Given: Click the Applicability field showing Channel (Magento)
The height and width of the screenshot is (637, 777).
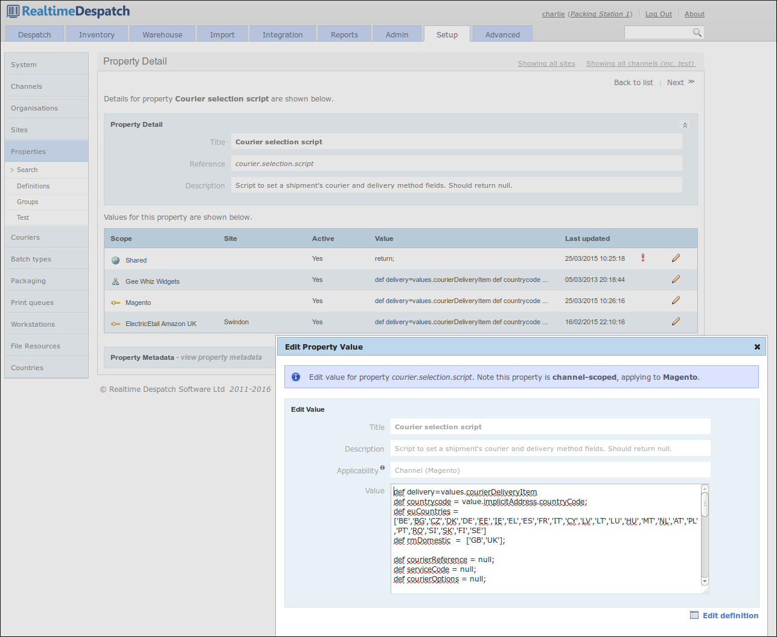Looking at the screenshot, I should (x=551, y=470).
